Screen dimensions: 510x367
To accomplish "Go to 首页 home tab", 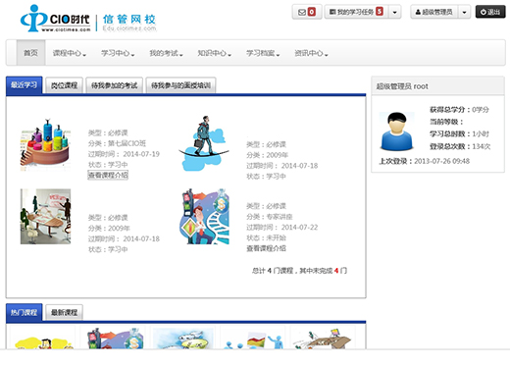I will click(x=31, y=53).
